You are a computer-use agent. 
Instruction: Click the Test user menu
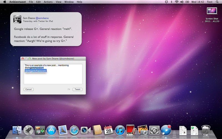coord(210,2)
